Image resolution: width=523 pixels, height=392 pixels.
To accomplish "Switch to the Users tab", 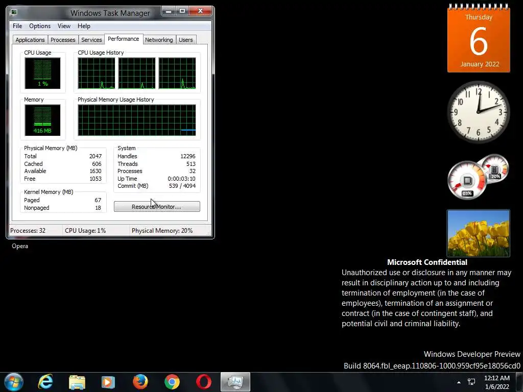I will click(x=185, y=40).
